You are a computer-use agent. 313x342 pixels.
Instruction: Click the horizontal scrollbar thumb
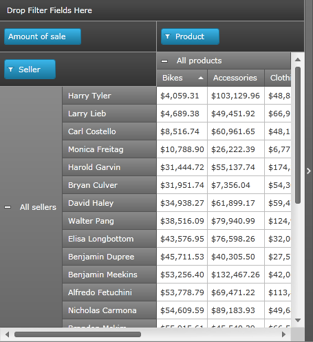(x=78, y=334)
